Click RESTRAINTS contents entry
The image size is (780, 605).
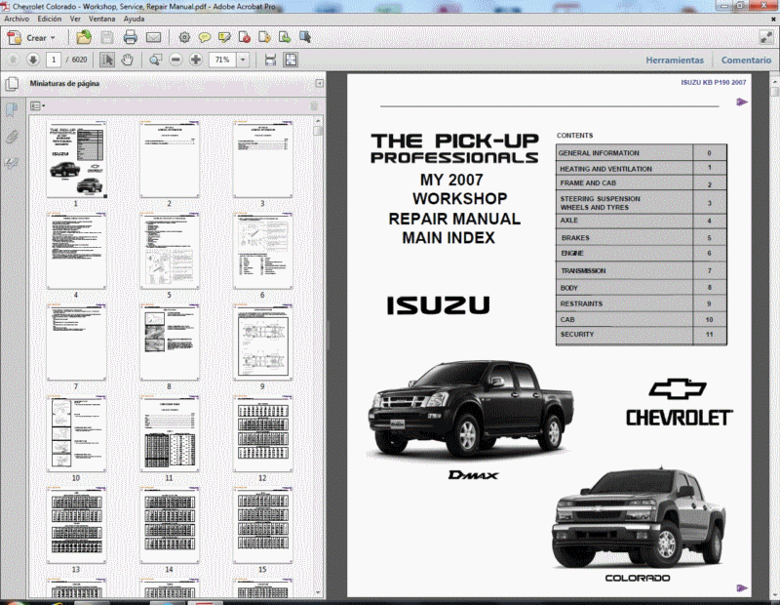581,303
